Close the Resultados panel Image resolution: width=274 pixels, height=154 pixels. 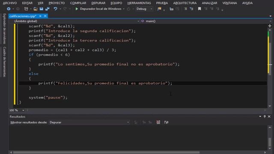tap(269, 116)
